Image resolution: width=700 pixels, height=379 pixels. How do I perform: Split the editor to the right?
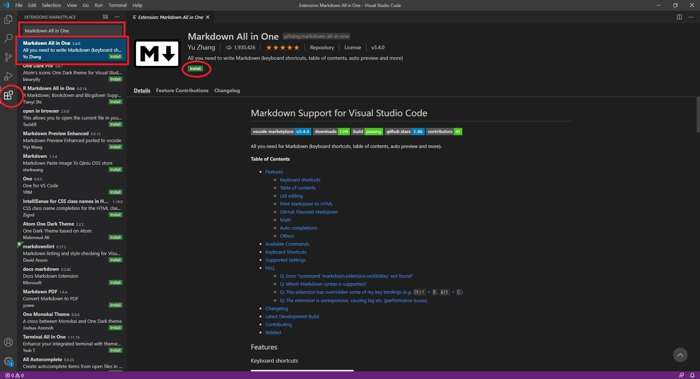pos(680,17)
